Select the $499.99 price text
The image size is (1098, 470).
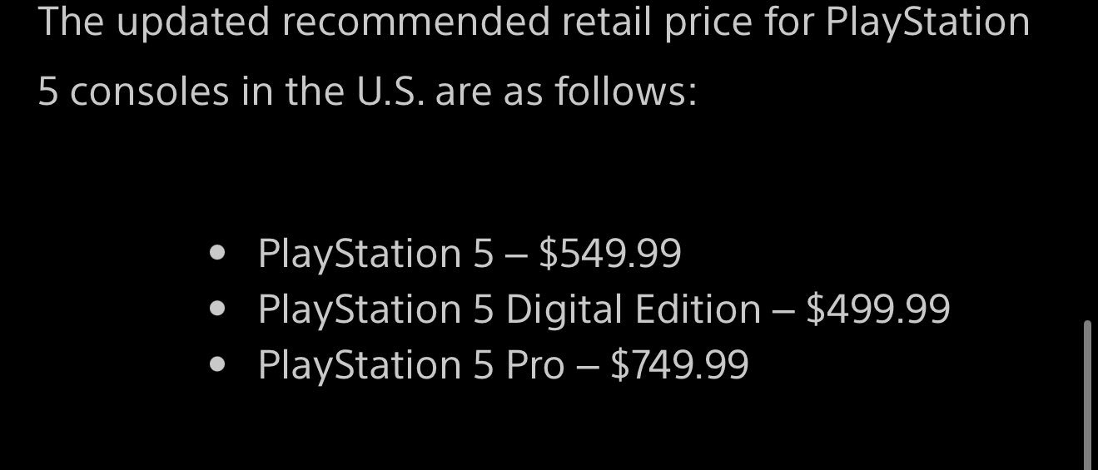point(878,309)
